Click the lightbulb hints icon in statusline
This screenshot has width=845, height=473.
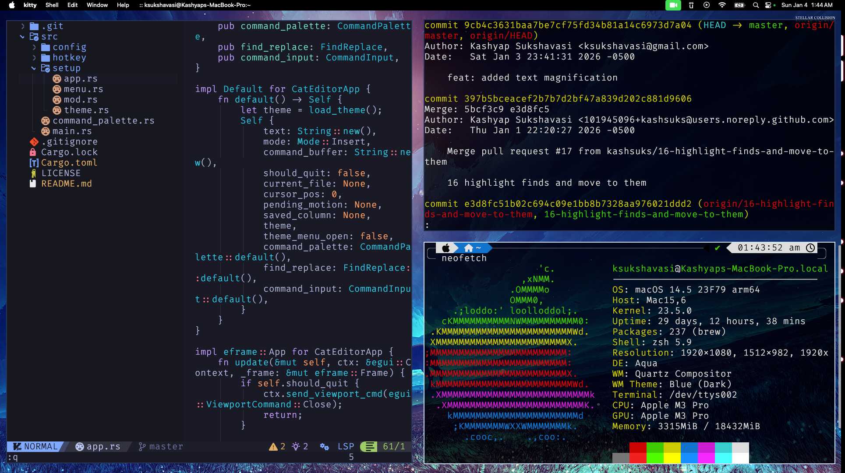[296, 447]
